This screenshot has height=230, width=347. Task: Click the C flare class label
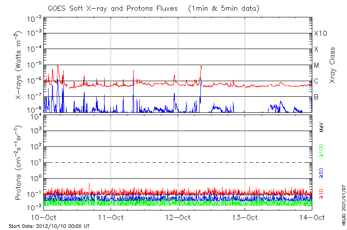316,81
